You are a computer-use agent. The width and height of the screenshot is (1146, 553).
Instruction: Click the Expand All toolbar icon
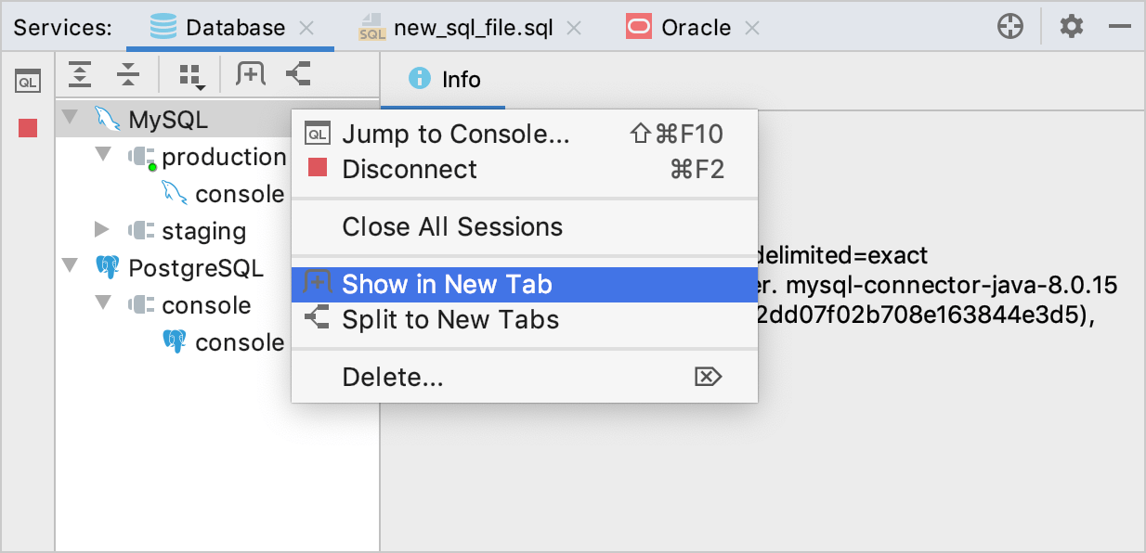click(x=80, y=73)
